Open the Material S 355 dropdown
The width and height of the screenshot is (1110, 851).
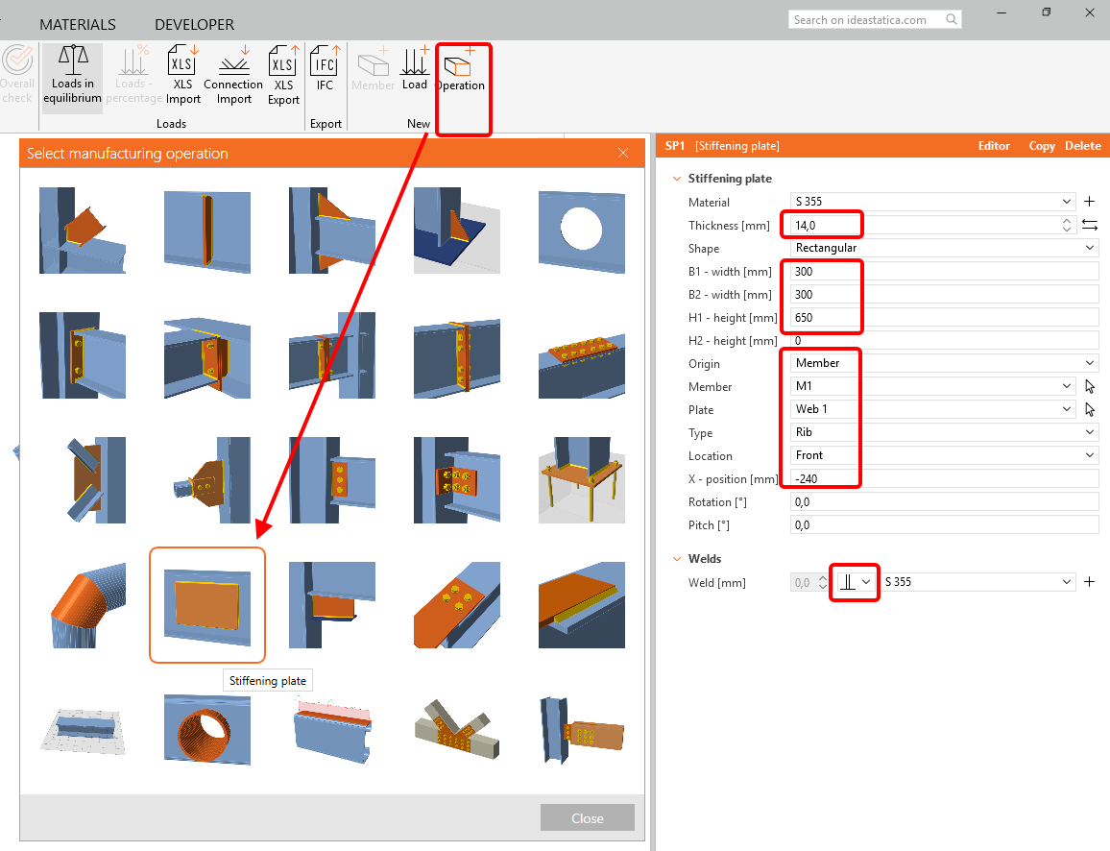pyautogui.click(x=932, y=202)
